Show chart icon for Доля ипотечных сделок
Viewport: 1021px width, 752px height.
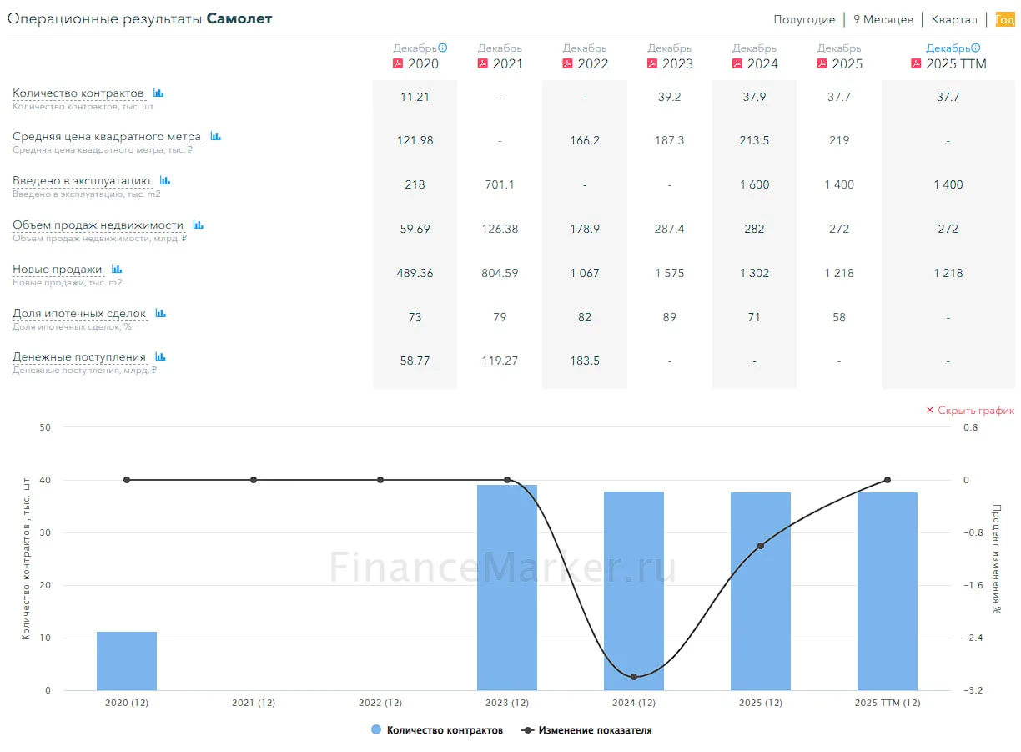point(161,313)
